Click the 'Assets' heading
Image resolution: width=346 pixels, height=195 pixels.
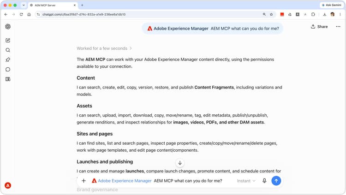coord(84,106)
